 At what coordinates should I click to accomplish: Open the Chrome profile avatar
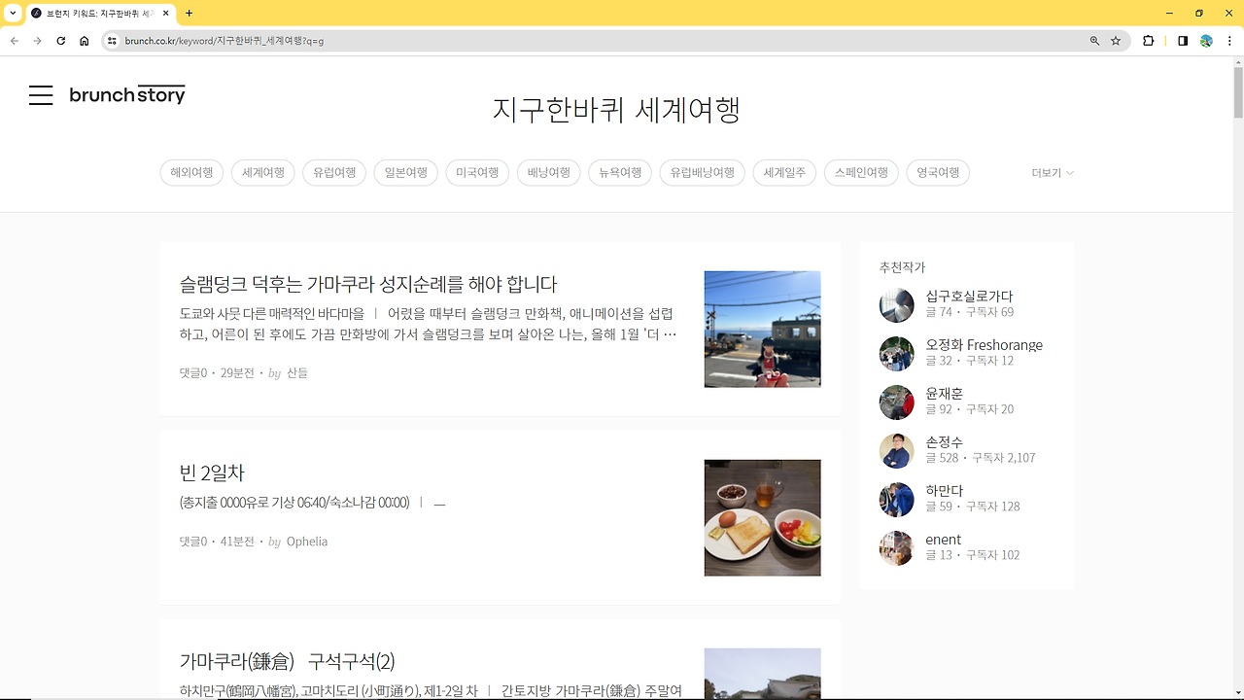[x=1206, y=41]
